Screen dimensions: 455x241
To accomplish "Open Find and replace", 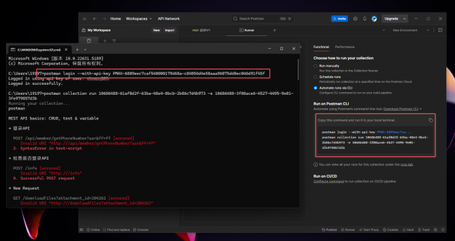I will (116, 230).
